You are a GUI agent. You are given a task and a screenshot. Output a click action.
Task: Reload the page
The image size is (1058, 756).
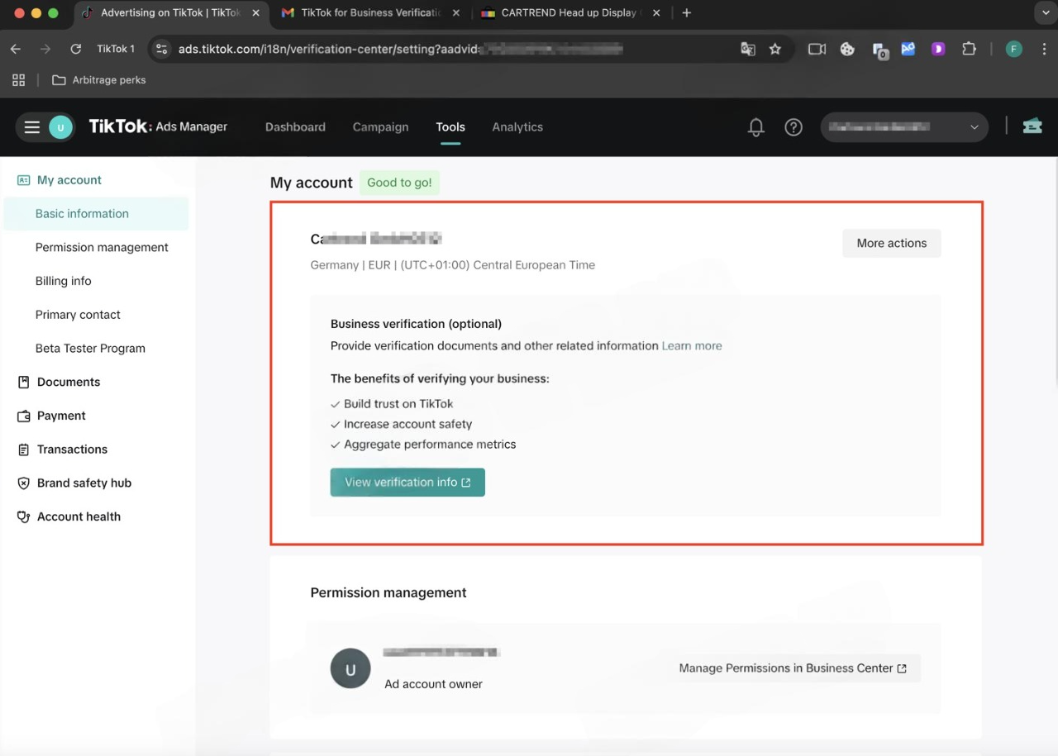[75, 49]
